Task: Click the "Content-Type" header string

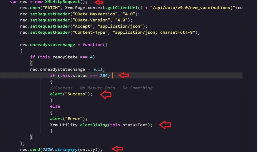Action: point(90,32)
